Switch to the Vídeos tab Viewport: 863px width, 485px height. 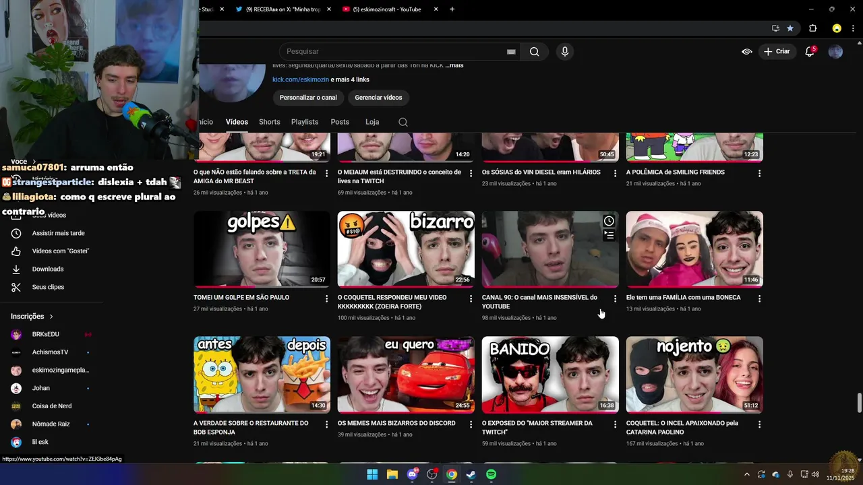pyautogui.click(x=237, y=122)
